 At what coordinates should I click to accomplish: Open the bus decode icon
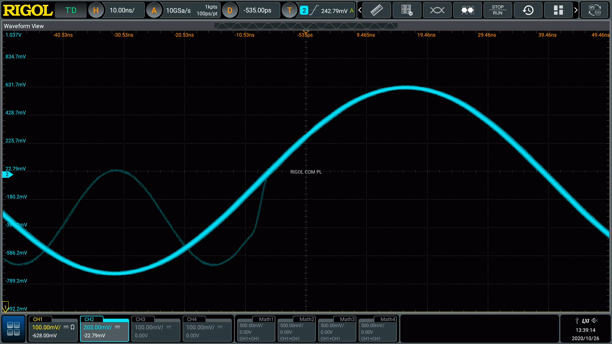pyautogui.click(x=467, y=10)
